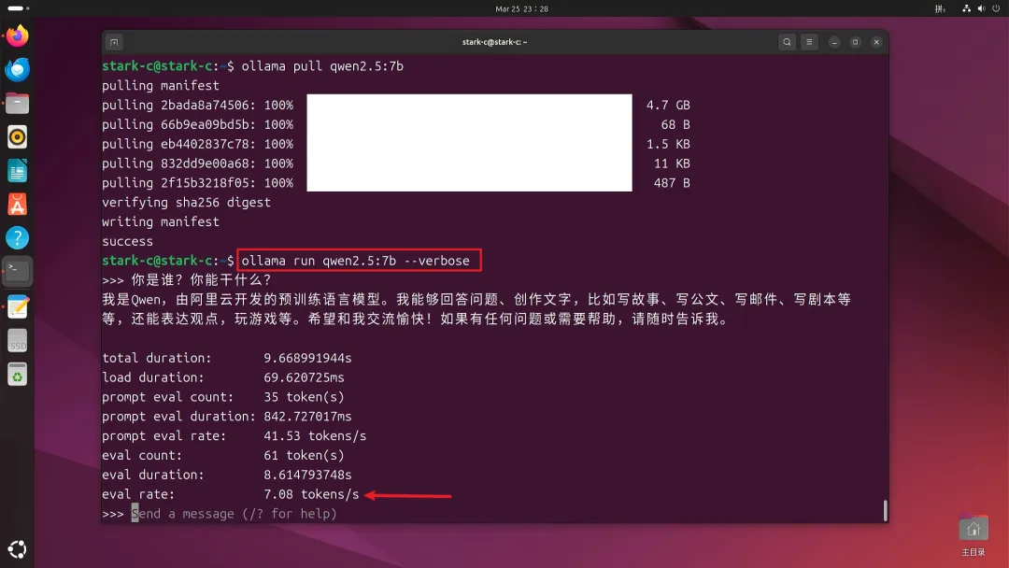Maximize the terminal window
The image size is (1009, 568).
click(x=855, y=42)
